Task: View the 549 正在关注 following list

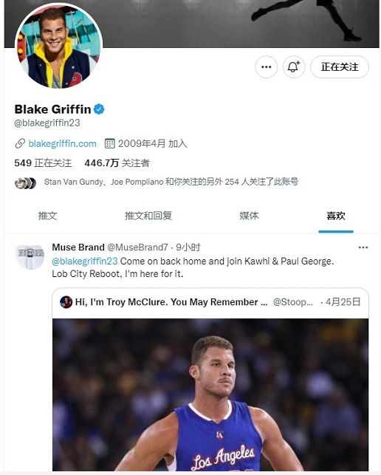Action: 43,163
